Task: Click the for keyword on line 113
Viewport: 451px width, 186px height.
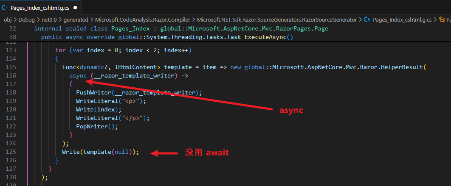Action: coord(60,50)
